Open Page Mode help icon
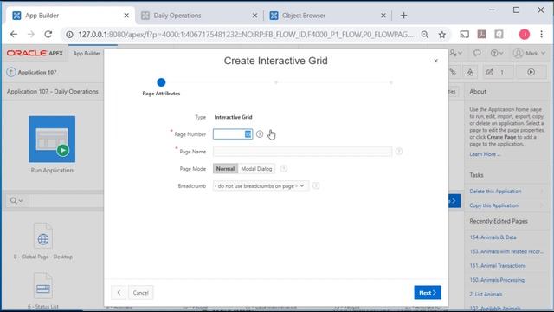554x312 pixels. tap(284, 169)
